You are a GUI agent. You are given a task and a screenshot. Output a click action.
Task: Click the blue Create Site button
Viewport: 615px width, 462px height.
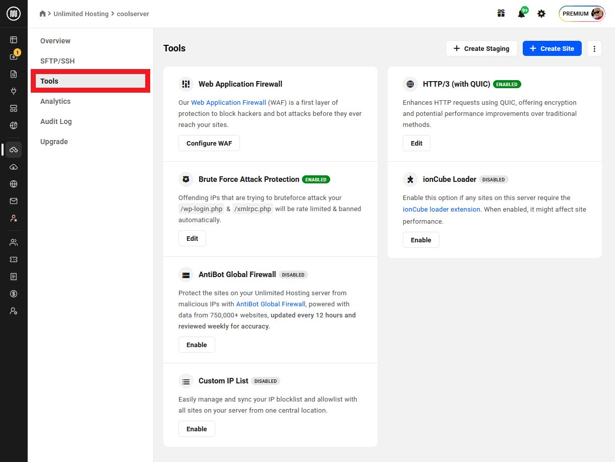pos(552,48)
